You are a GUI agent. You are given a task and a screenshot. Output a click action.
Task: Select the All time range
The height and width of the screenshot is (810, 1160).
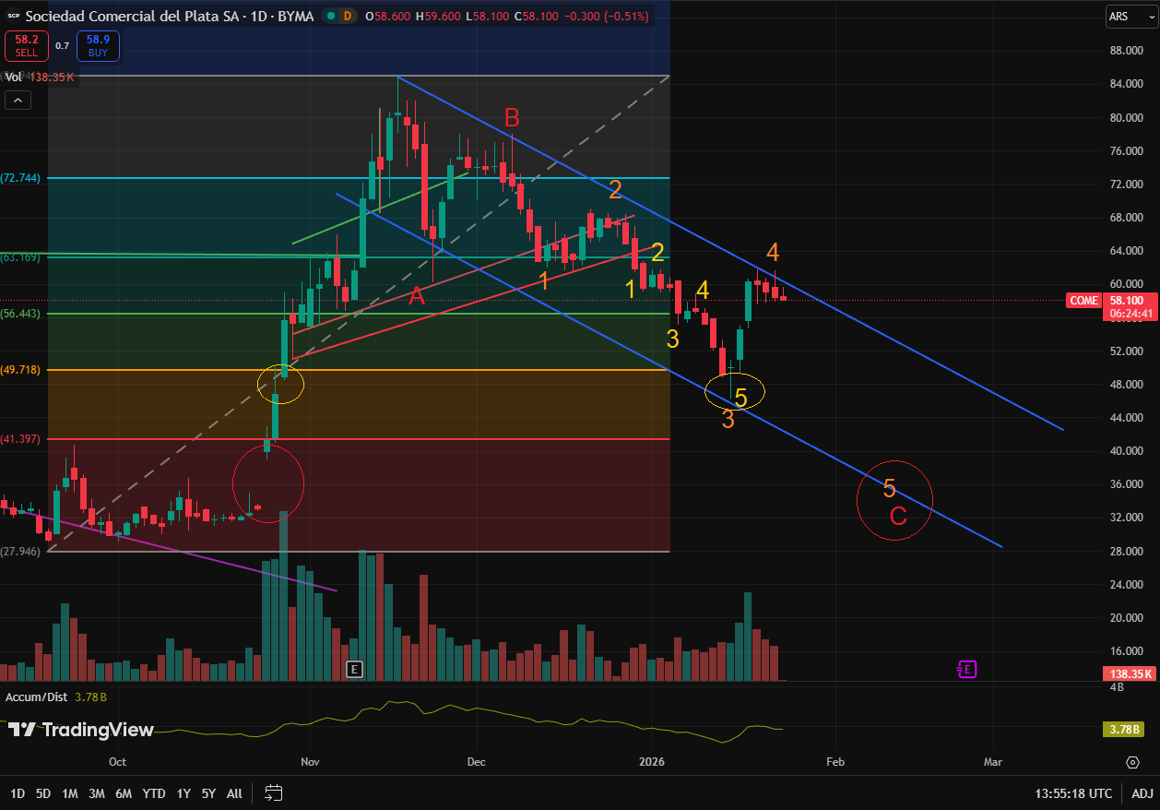pos(234,793)
